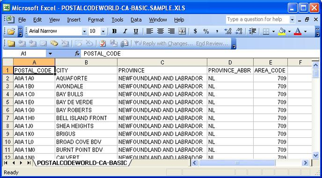Apply Percent Style formatting
Viewport: 322px width, 178px height.
tap(206, 31)
